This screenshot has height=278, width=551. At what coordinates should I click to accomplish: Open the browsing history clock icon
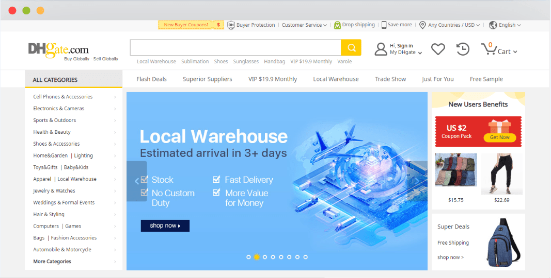point(463,49)
